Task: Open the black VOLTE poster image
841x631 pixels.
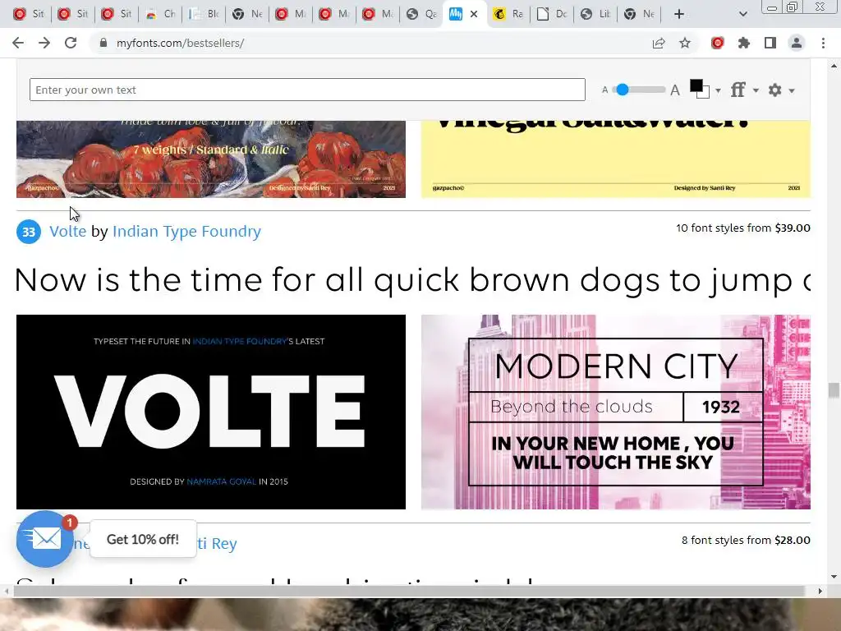Action: [211, 412]
